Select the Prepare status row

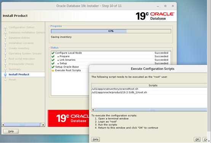pos(111,57)
